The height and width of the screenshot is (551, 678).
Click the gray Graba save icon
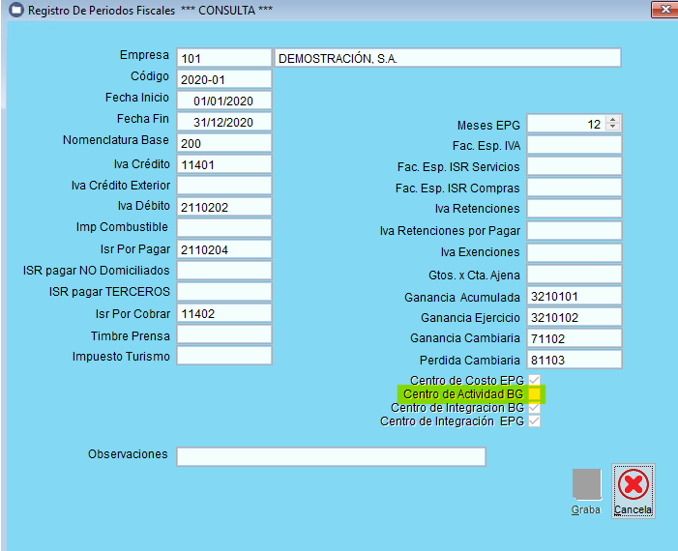[x=586, y=484]
